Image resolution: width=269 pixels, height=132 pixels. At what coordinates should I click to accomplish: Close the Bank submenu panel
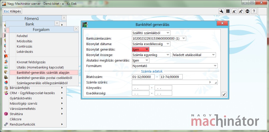tap(57, 23)
